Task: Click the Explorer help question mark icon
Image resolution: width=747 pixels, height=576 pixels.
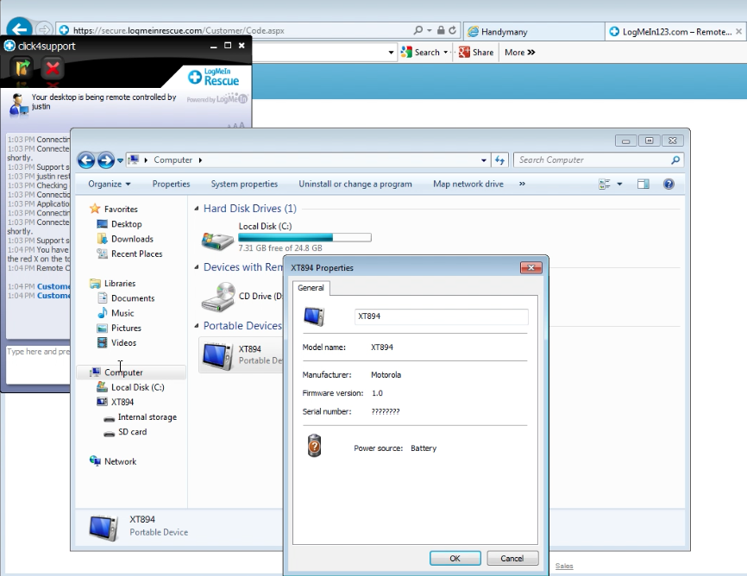Action: coord(669,184)
